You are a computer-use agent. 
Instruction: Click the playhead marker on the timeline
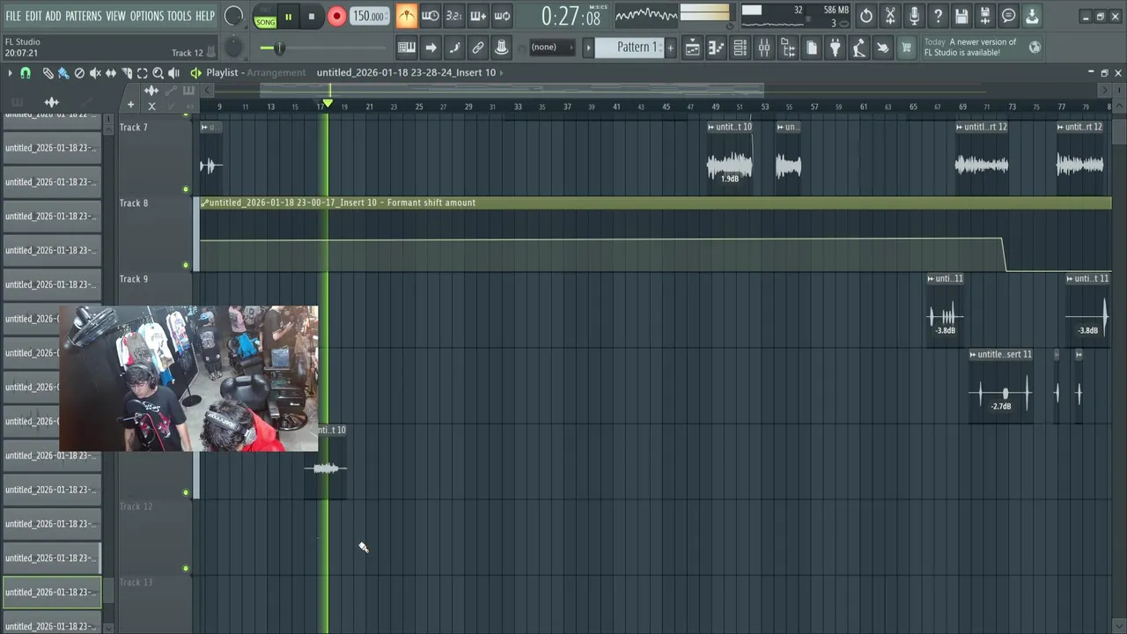tap(328, 104)
